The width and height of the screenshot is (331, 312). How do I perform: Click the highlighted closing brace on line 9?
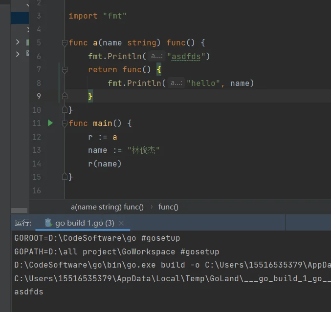(x=90, y=96)
